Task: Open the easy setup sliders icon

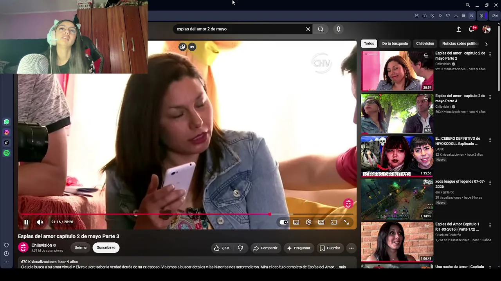Action: tap(464, 16)
